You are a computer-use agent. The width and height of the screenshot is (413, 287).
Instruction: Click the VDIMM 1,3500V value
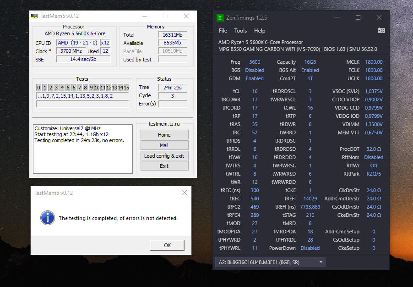[374, 124]
